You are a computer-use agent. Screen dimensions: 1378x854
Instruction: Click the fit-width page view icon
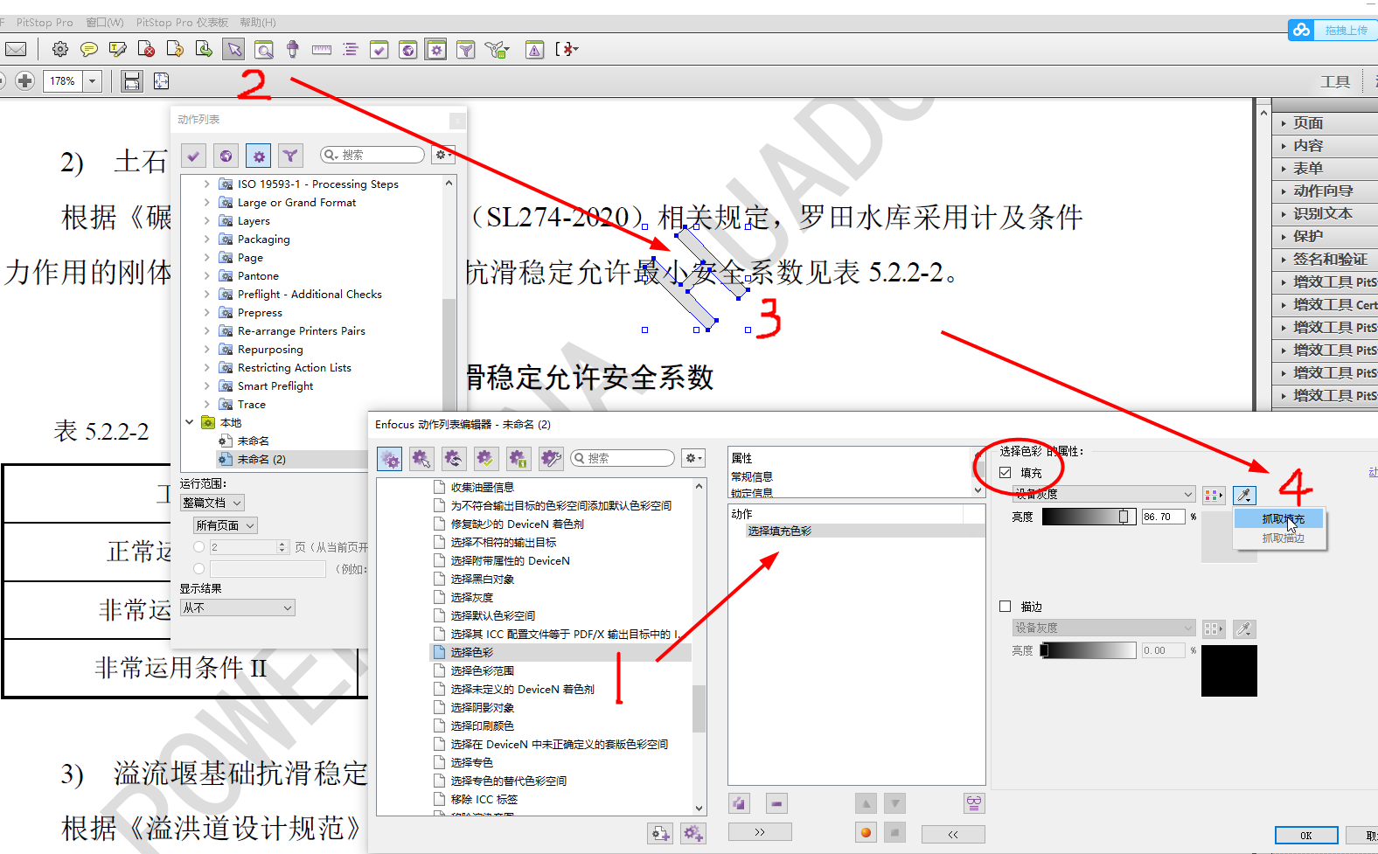[x=132, y=81]
